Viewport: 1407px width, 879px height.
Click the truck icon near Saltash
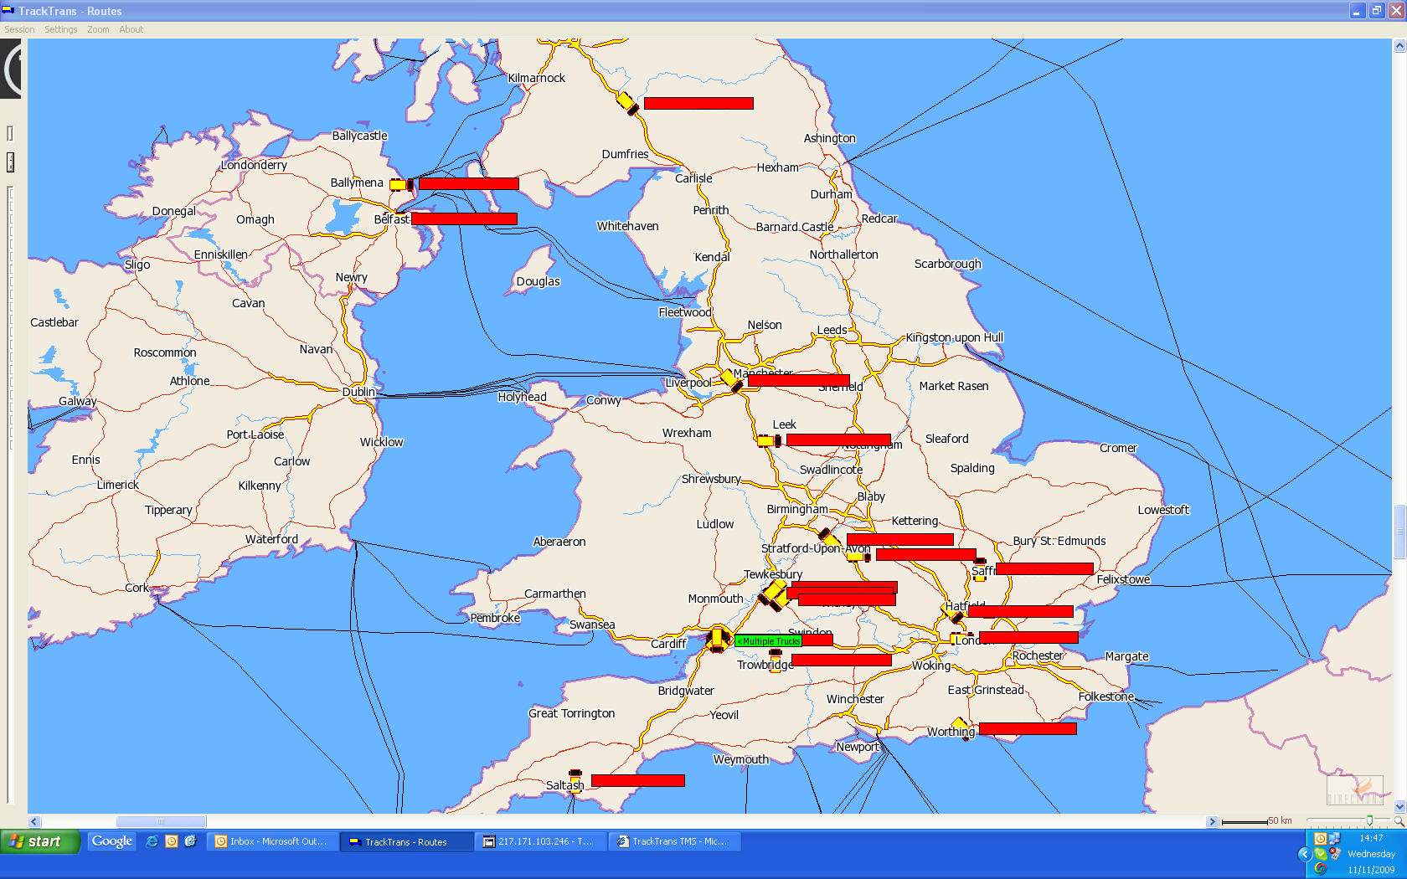575,776
